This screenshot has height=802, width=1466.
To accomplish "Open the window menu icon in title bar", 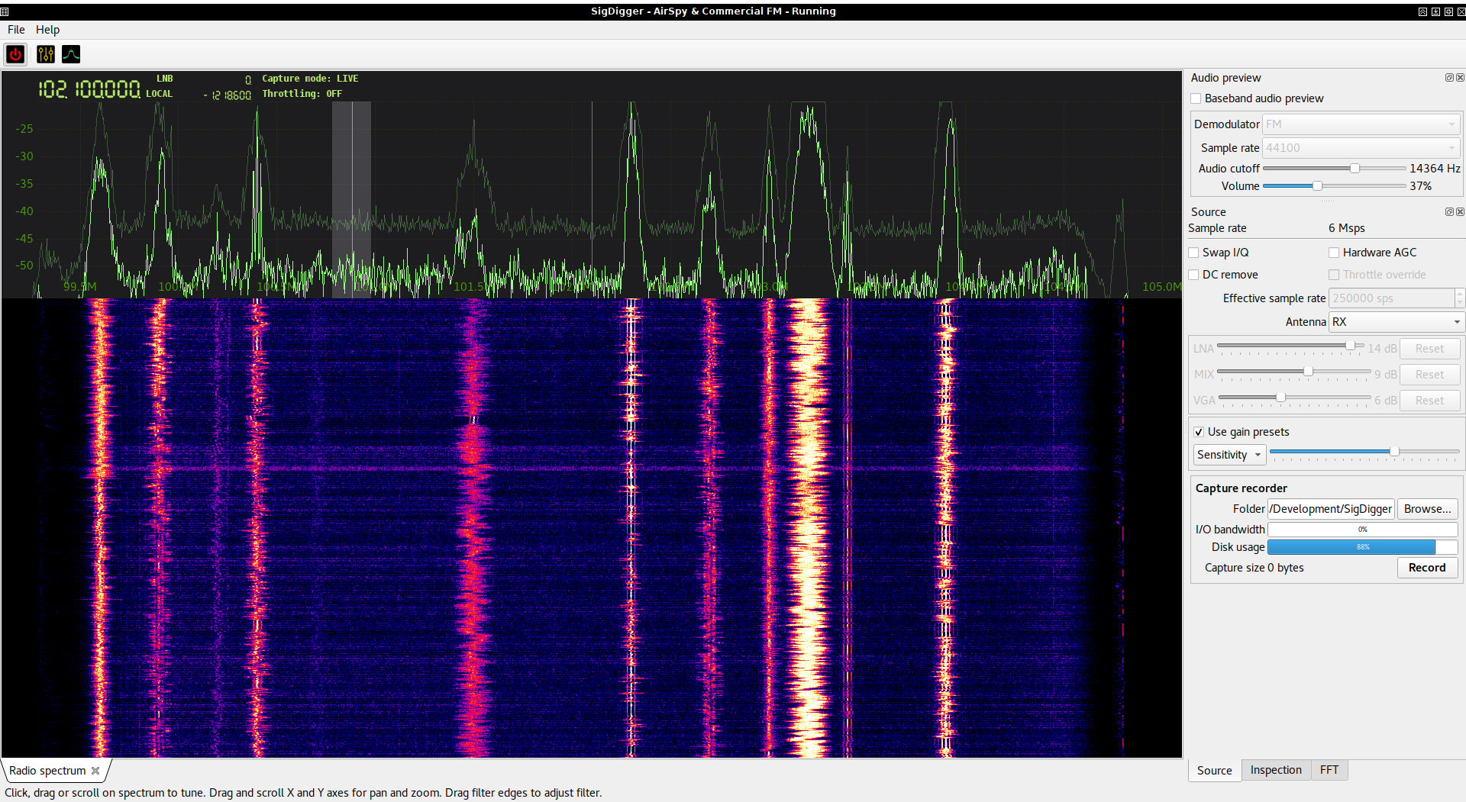I will point(5,11).
